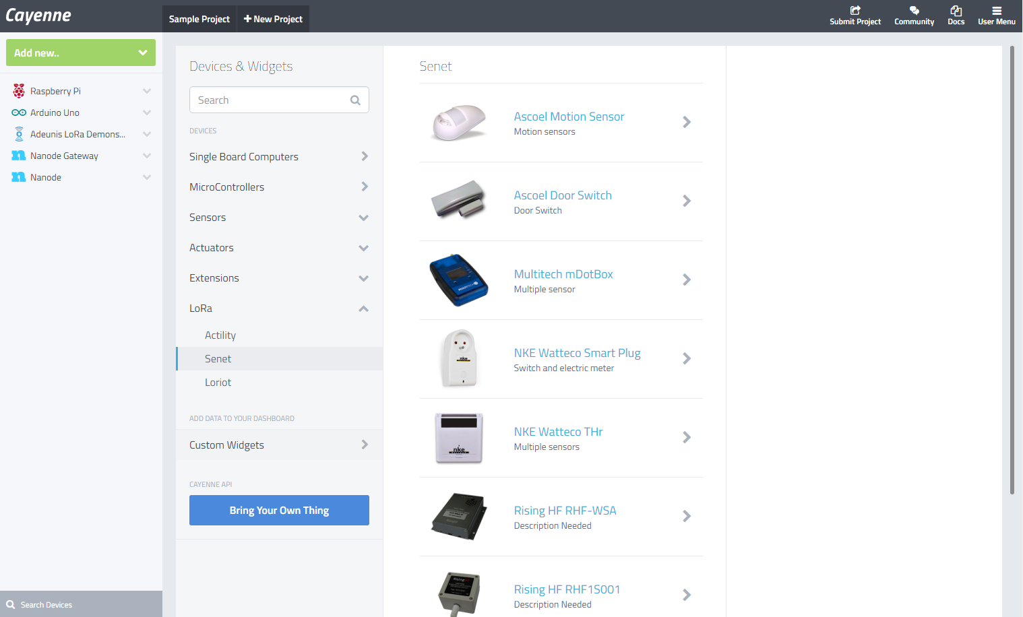Click the Search Devices magnifier icon
1023x617 pixels.
[x=11, y=605]
